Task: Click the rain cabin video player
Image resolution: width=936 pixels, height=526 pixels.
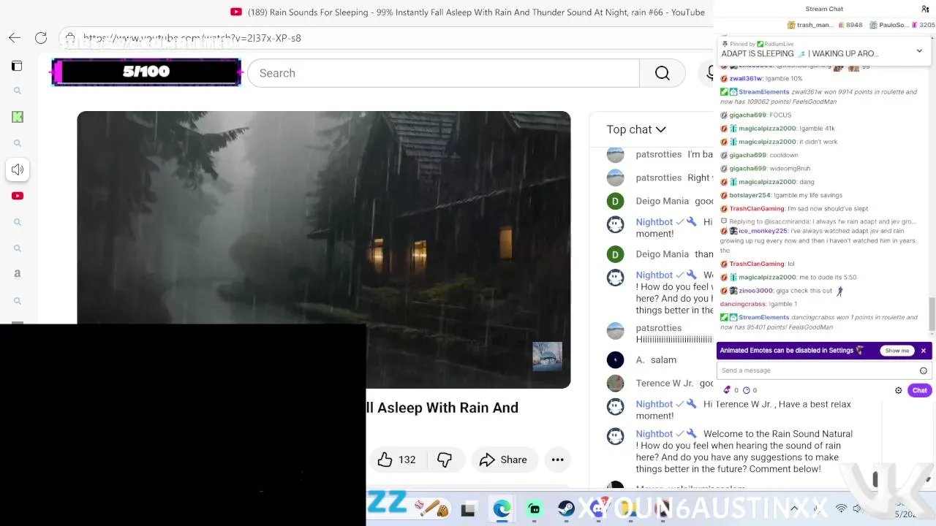Action: click(x=324, y=250)
